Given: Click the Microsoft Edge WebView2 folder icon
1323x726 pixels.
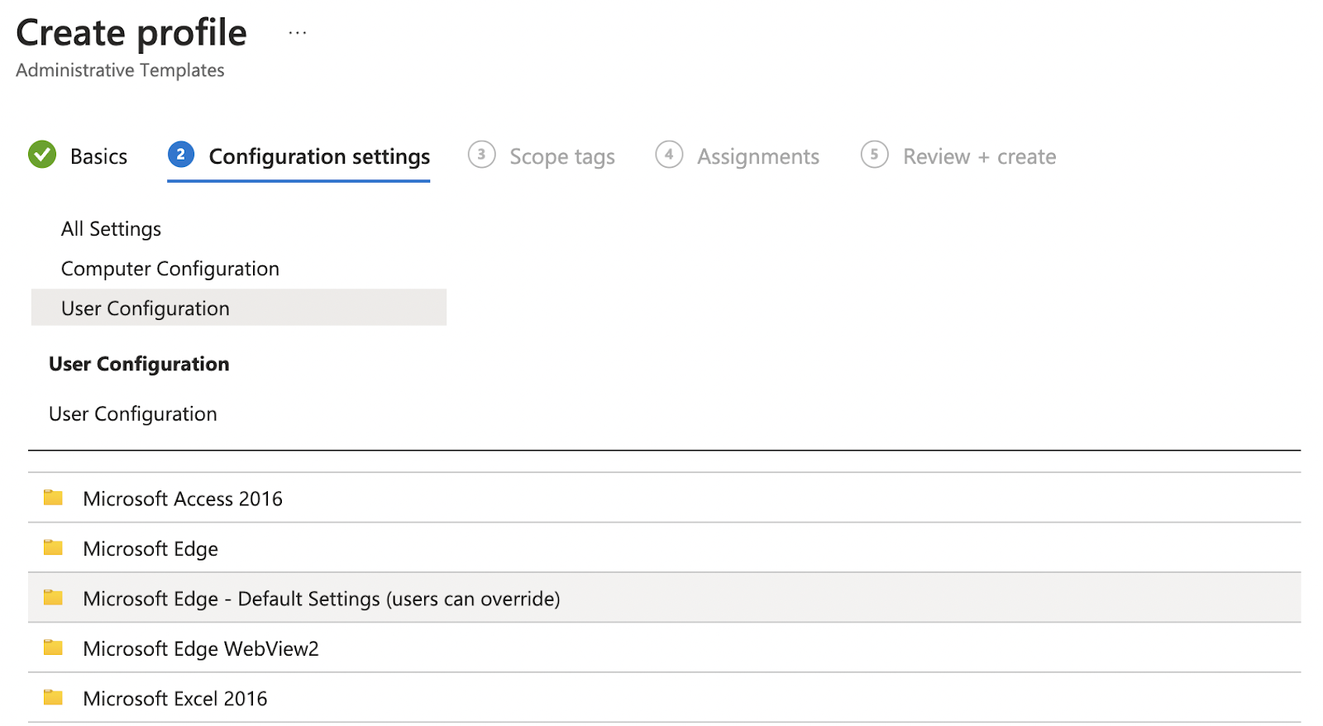Looking at the screenshot, I should pos(53,647).
